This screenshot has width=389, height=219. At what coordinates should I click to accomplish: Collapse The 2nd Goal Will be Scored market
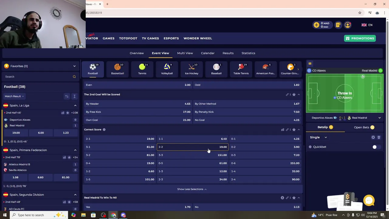299,95
